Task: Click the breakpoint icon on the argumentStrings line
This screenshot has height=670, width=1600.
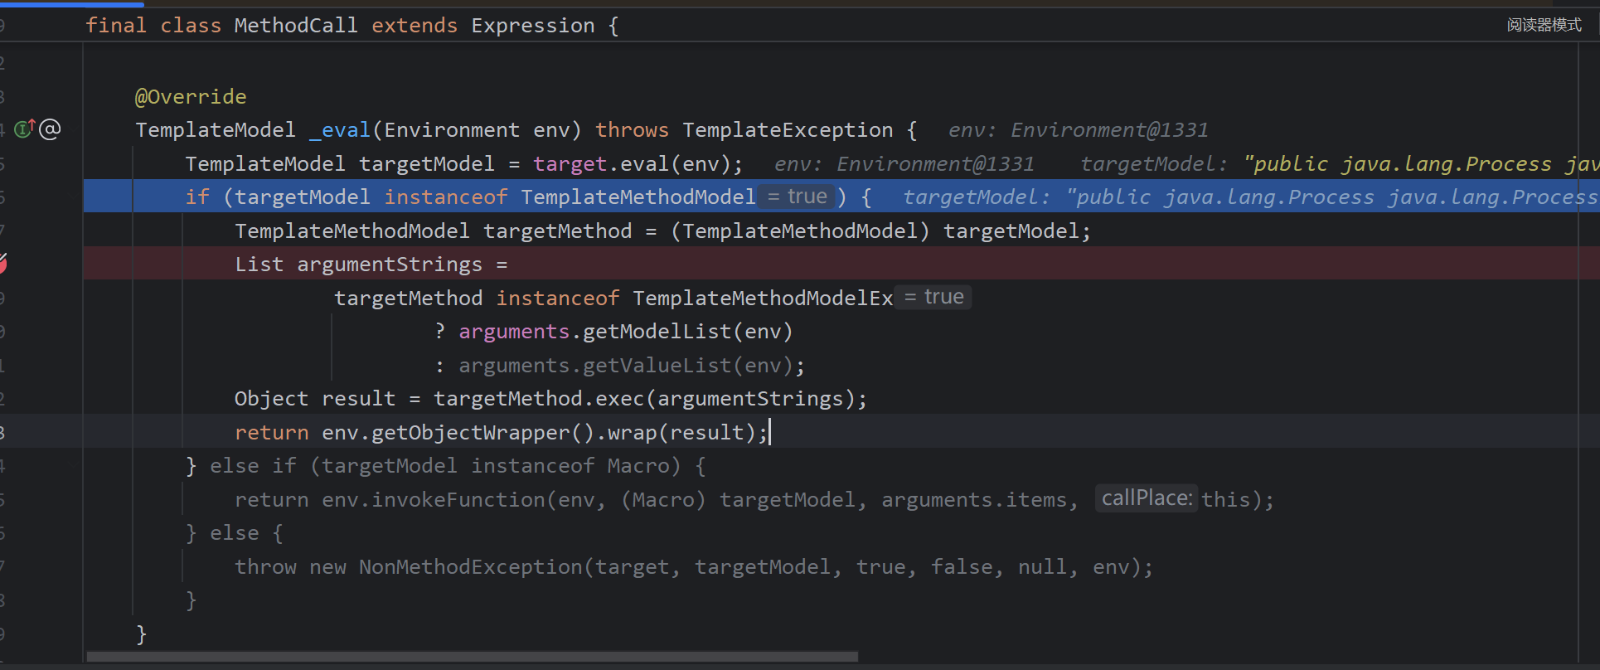Action: point(2,265)
